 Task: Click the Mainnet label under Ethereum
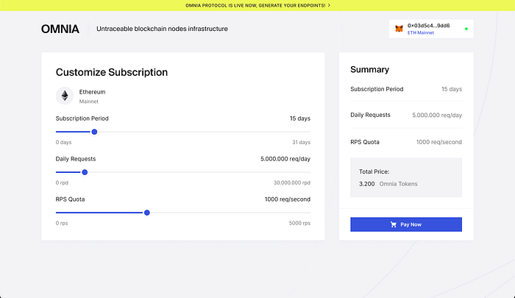89,102
